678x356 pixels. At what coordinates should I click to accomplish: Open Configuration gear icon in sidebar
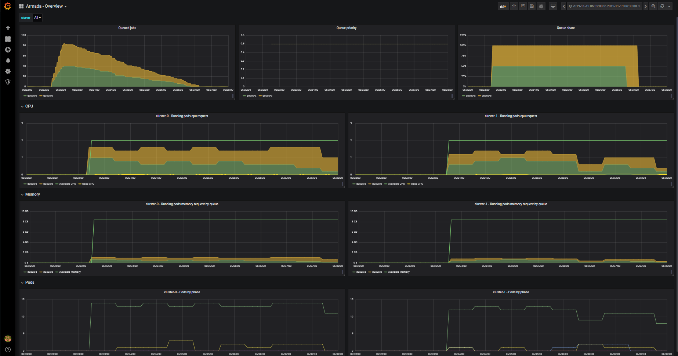tap(8, 72)
